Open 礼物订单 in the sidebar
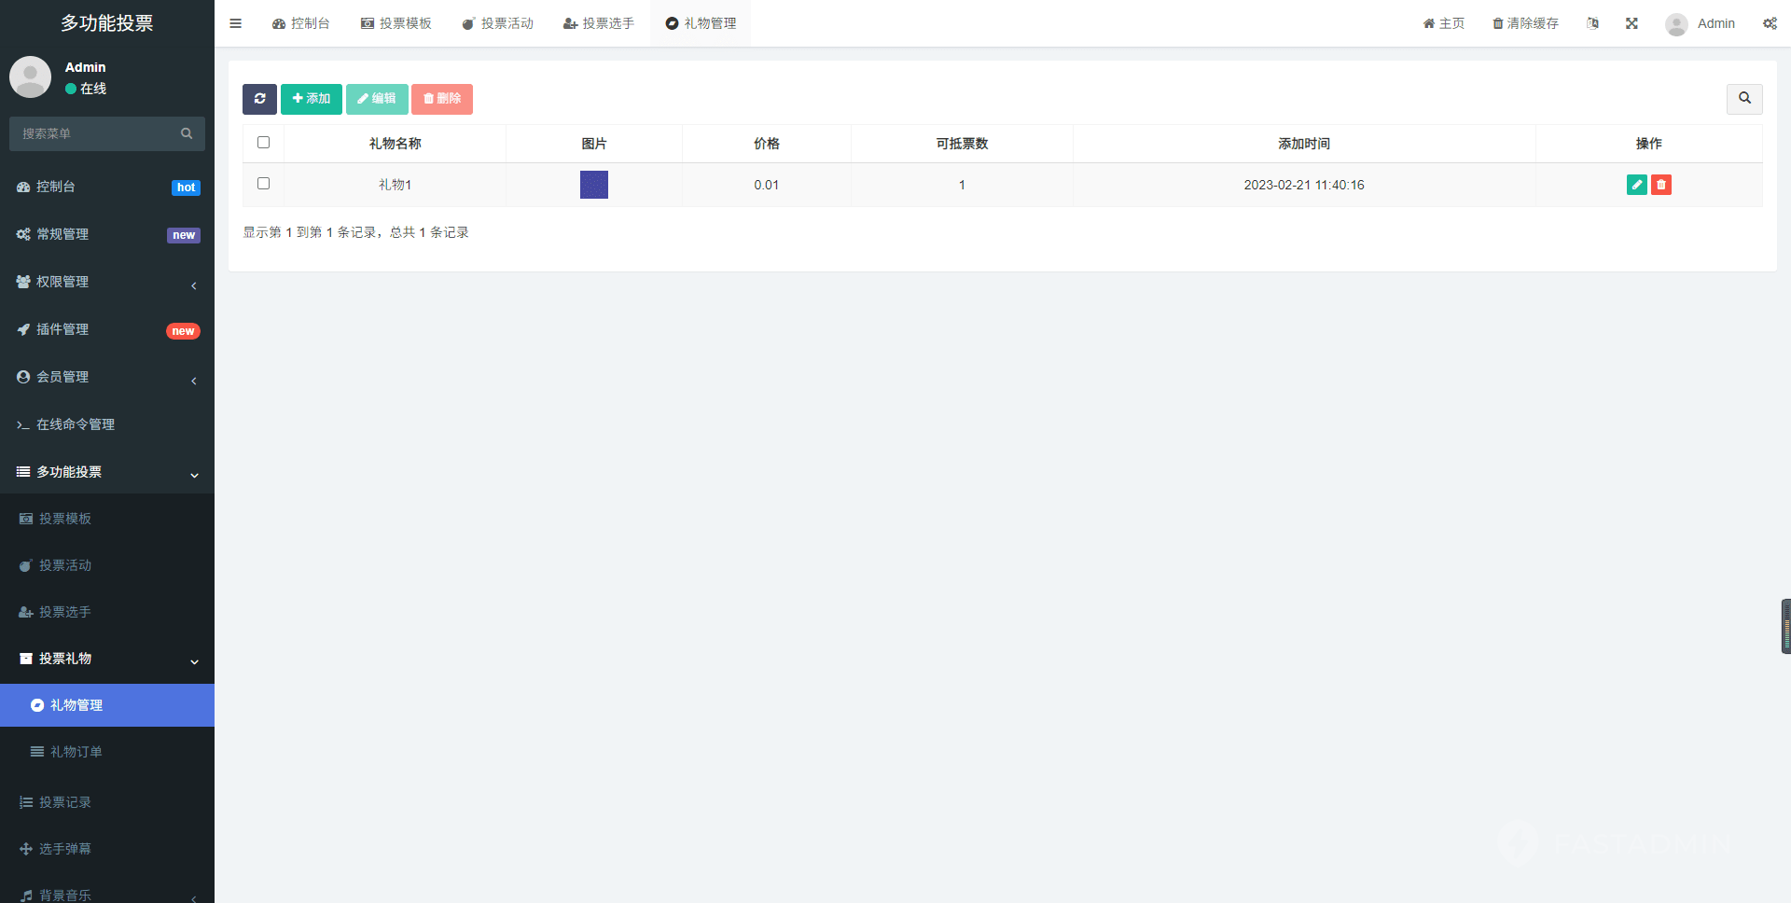 [x=76, y=752]
